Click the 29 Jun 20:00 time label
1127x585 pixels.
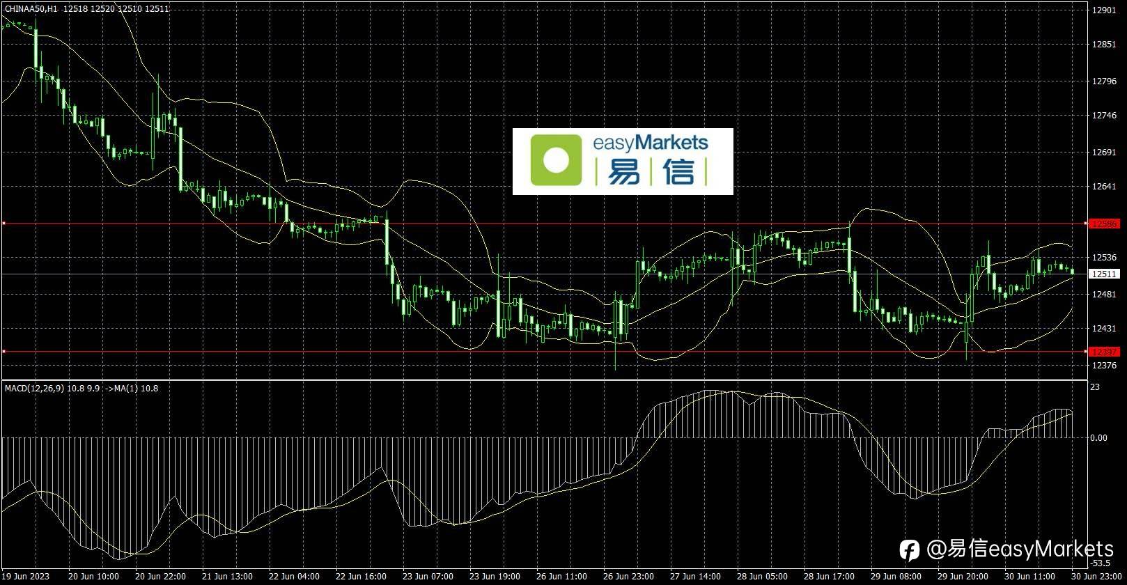pyautogui.click(x=963, y=577)
